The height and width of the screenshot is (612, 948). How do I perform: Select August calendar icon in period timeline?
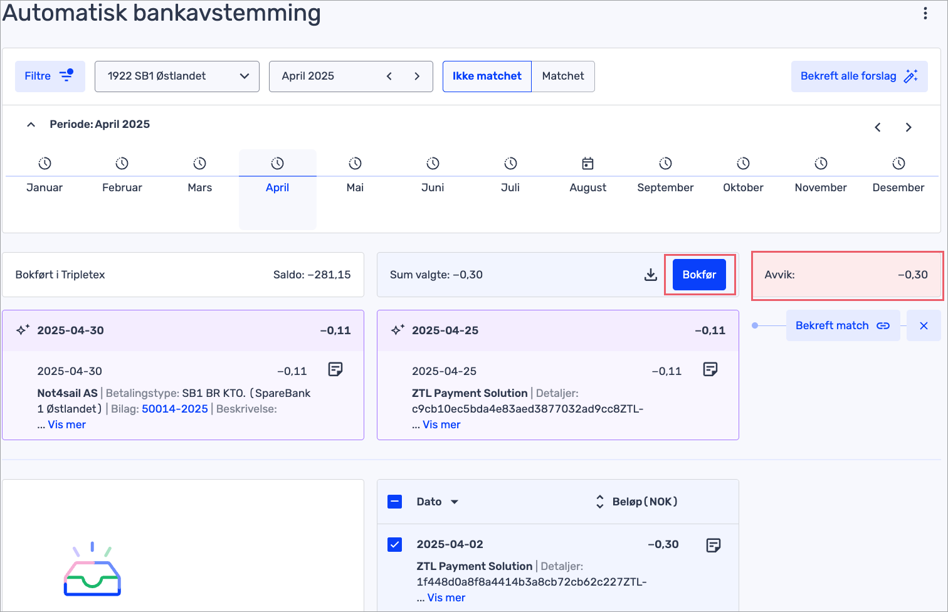pos(587,164)
